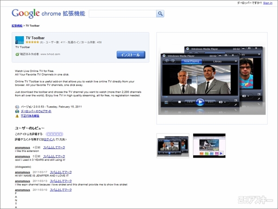Click the green verified author checkmark icon
The width and height of the screenshot is (278, 209).
[x=17, y=54]
